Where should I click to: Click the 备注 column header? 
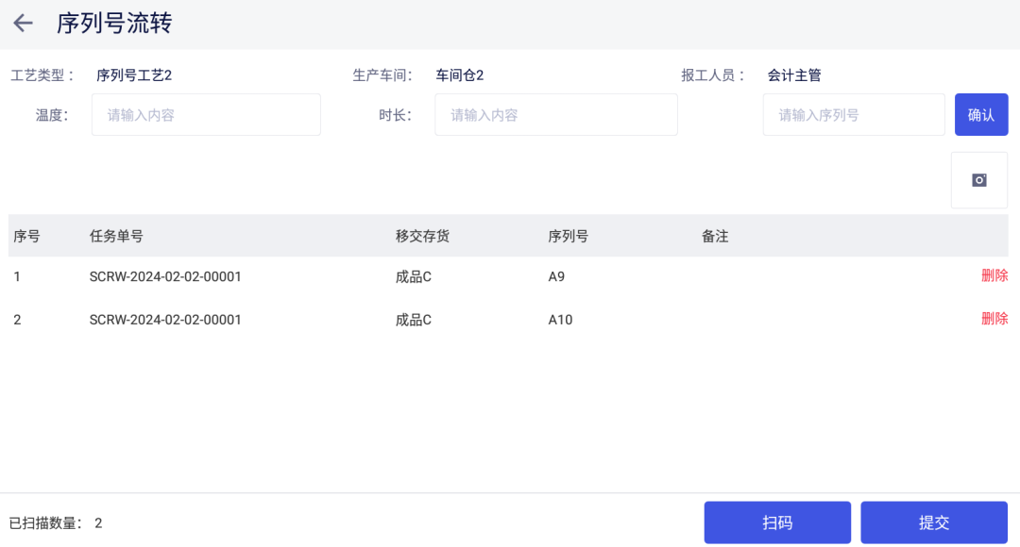715,237
